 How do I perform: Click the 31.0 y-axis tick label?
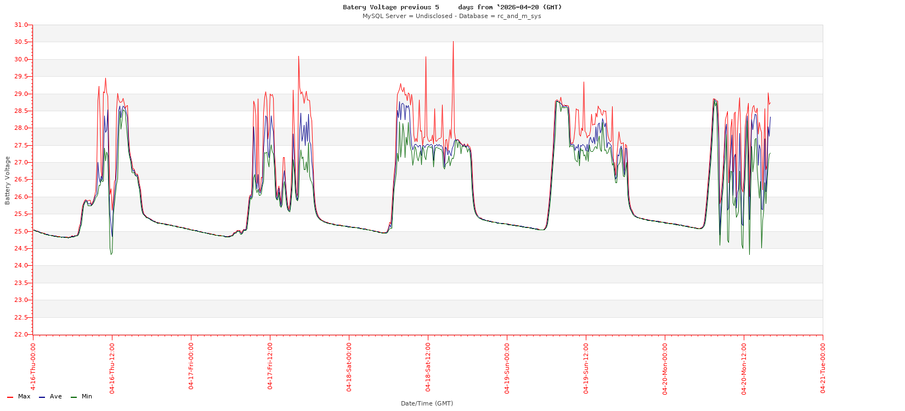point(21,25)
